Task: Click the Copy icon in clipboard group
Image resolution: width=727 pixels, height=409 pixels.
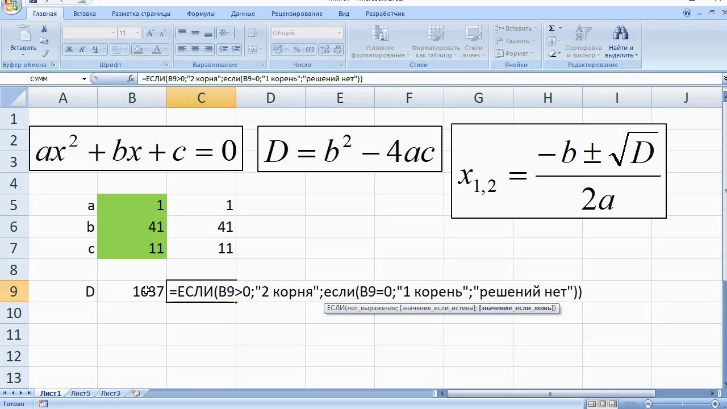Action: tap(44, 41)
